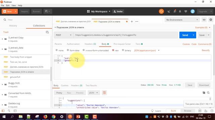Screen dimensions: 215x120
Task: Expand the 3_extract Copy collection
Action: click(2, 39)
